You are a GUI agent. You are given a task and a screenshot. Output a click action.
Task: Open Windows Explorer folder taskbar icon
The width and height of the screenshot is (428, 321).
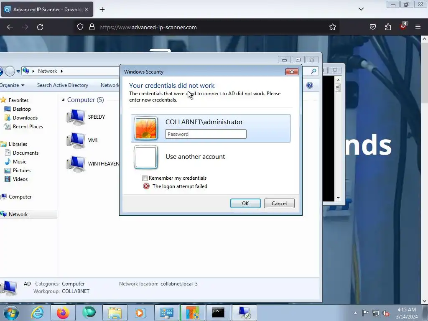tap(115, 313)
